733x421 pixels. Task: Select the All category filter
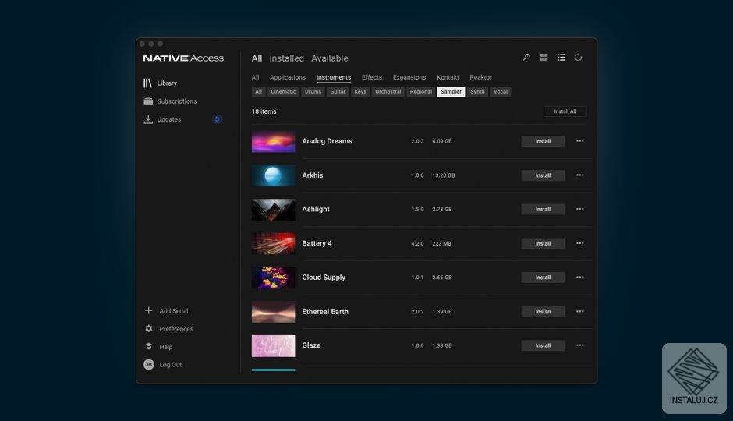click(255, 77)
